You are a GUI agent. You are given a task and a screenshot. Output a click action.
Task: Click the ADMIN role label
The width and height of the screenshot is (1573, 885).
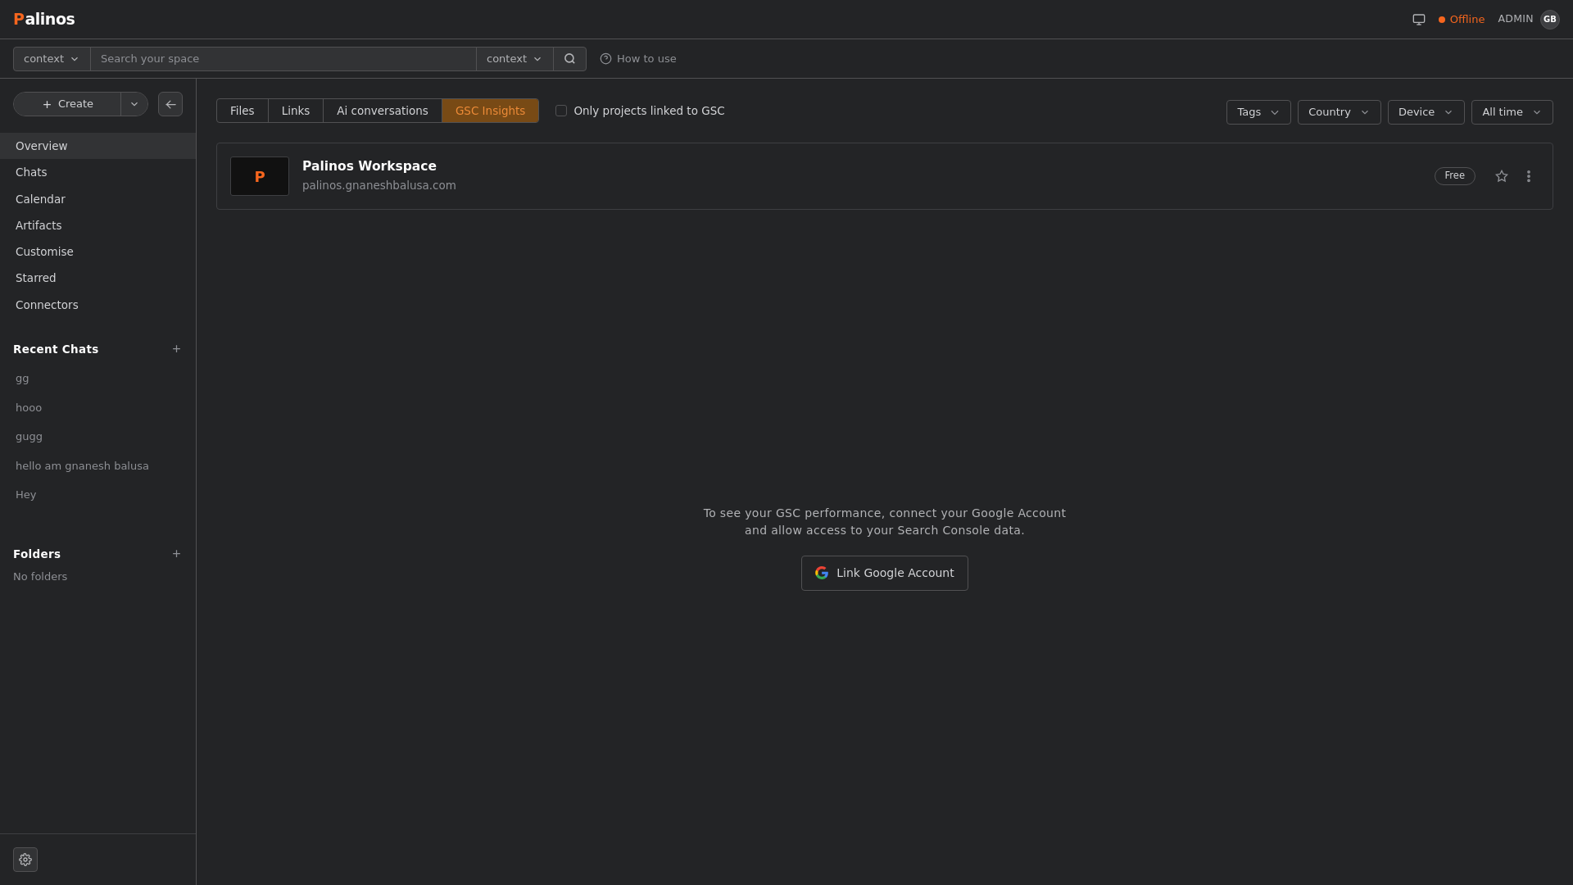pos(1515,19)
